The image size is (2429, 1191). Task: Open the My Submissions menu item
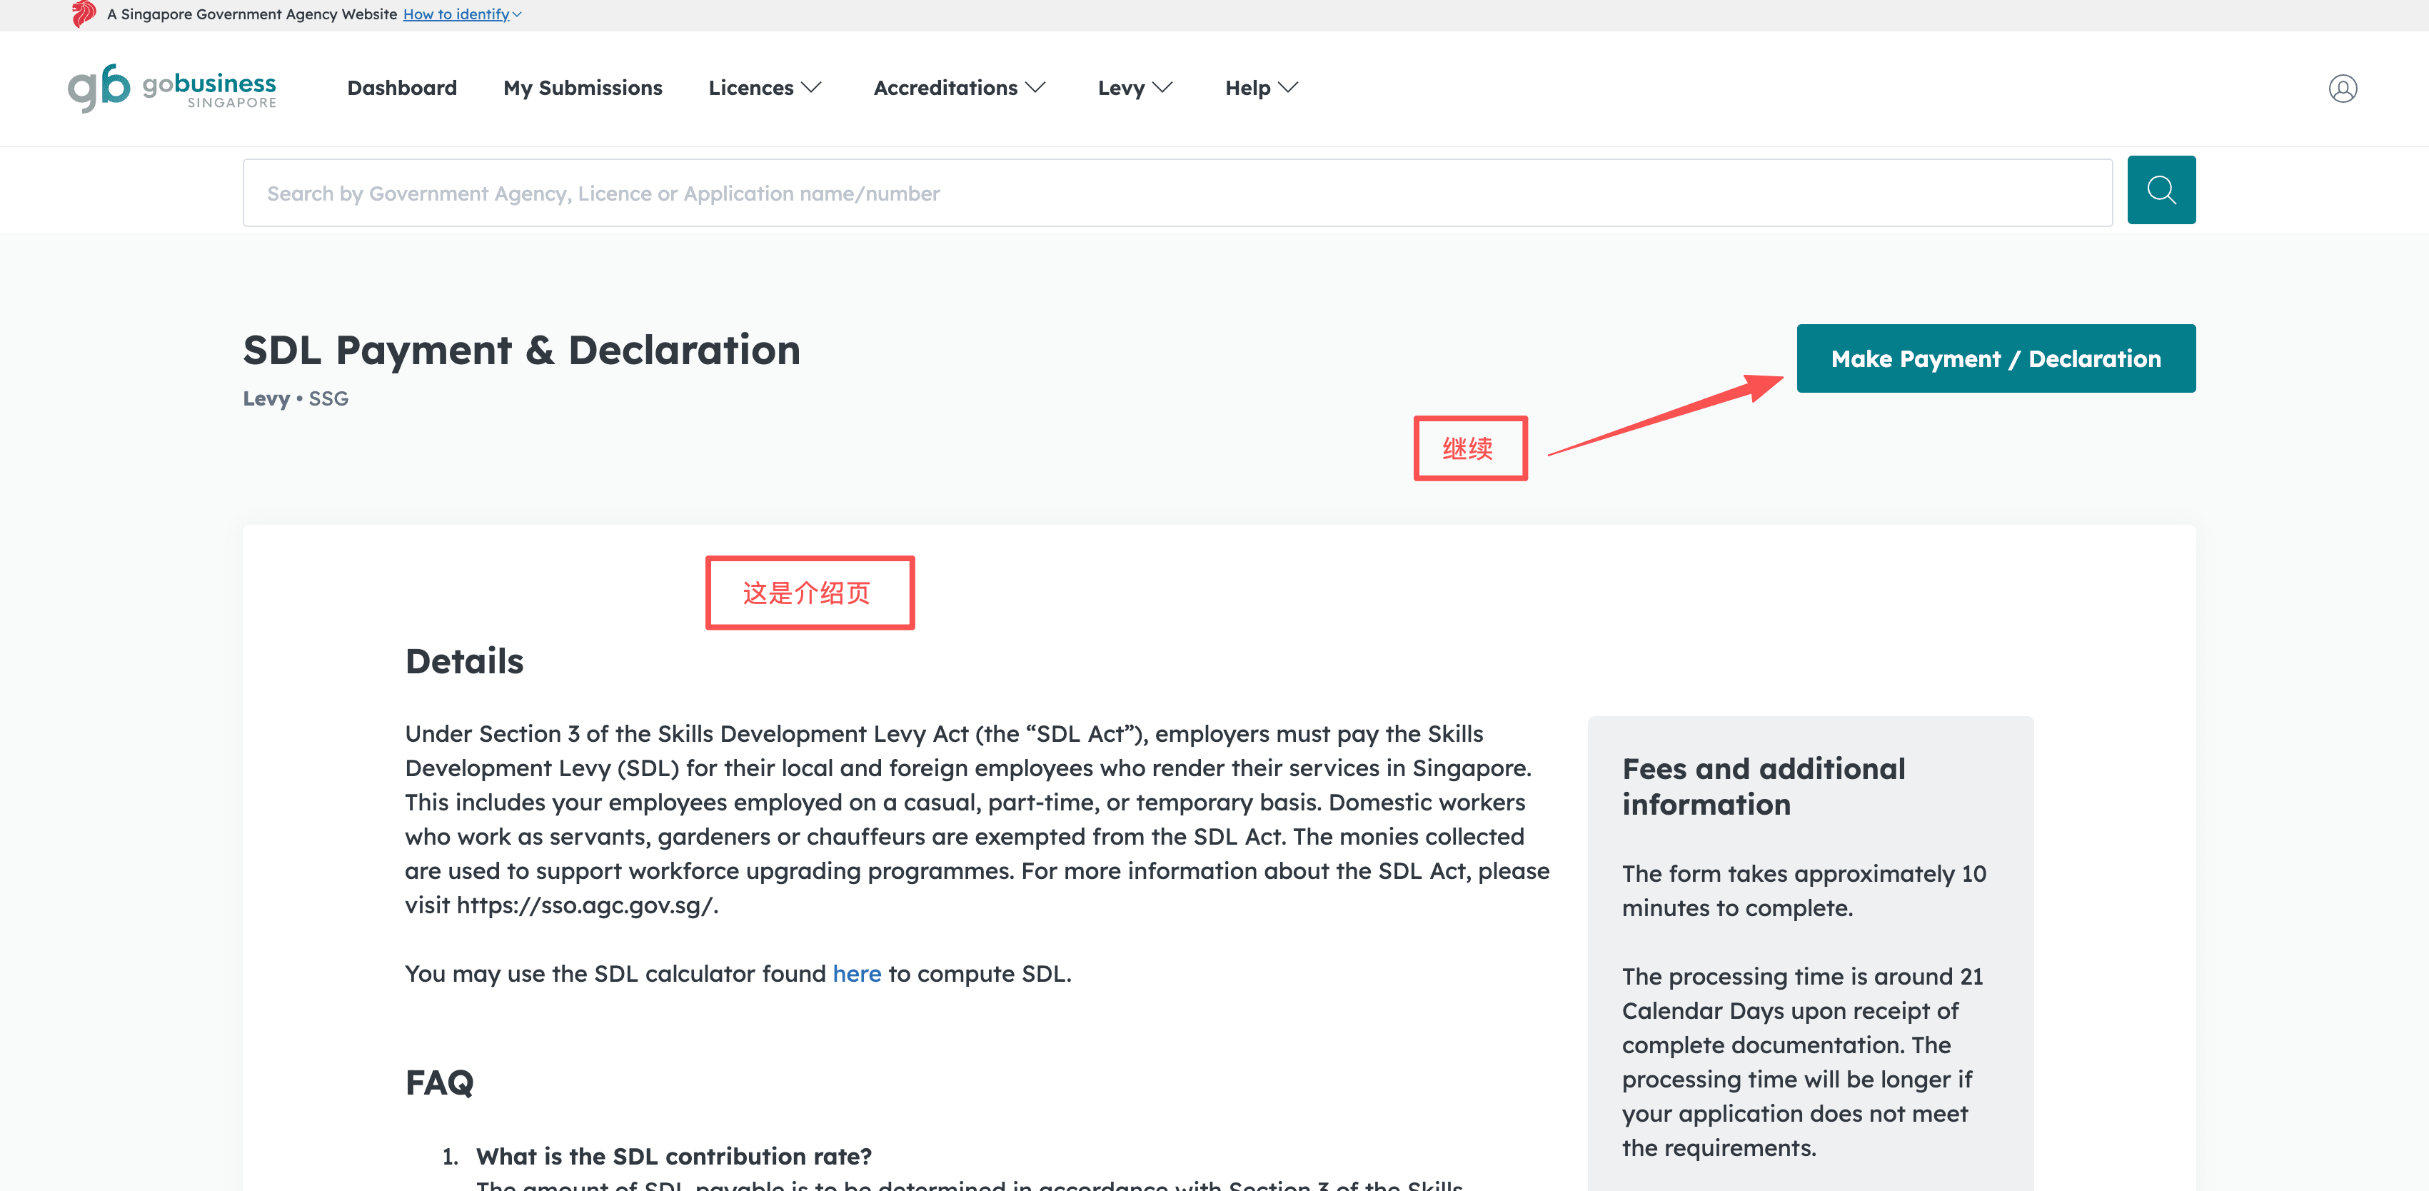pos(583,88)
